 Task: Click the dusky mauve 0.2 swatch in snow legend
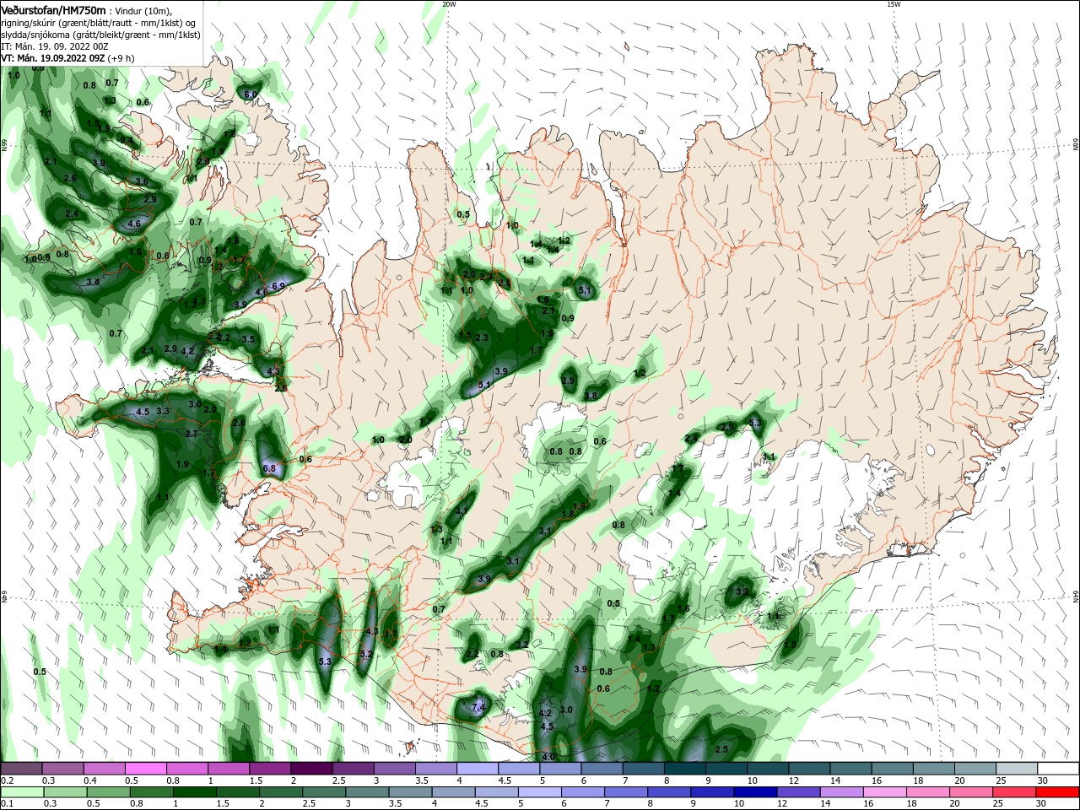[x=21, y=769]
